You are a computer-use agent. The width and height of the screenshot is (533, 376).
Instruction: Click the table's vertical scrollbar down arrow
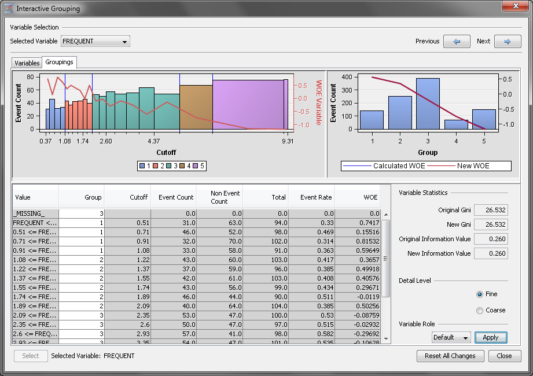click(386, 338)
